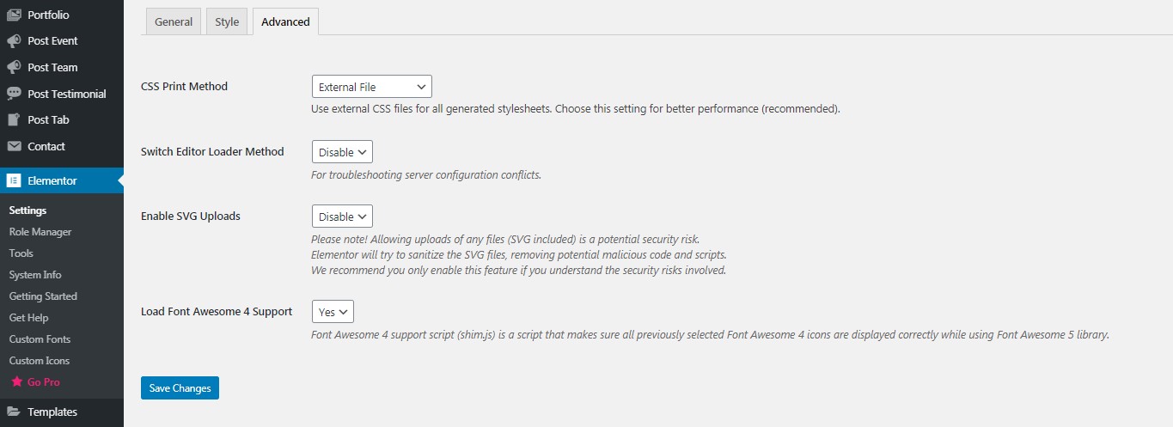Open the Switch Editor Loader Method dropdown
This screenshot has height=427, width=1173.
click(342, 152)
